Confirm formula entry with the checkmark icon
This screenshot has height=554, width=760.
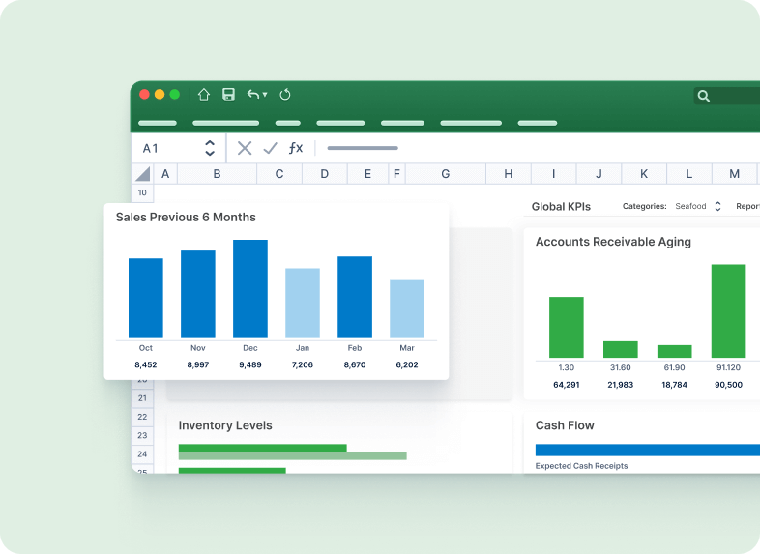coord(270,148)
